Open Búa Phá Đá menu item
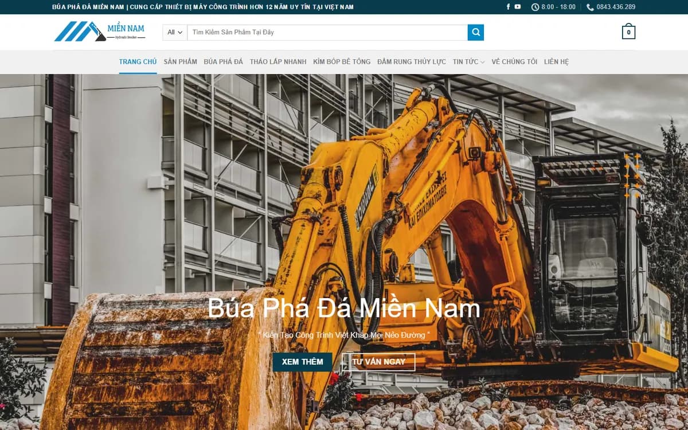688x430 pixels. click(223, 62)
